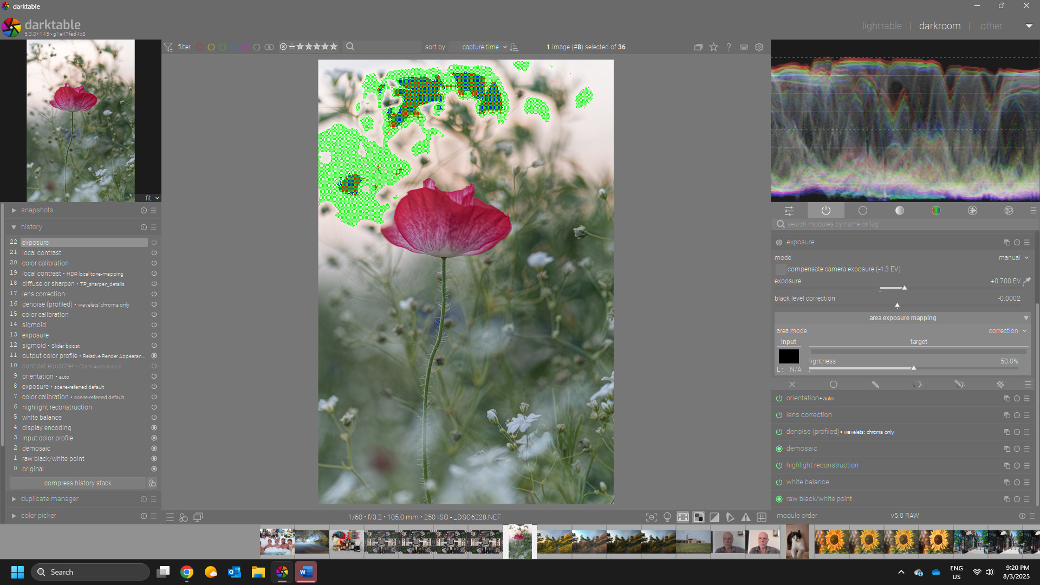Show active modules tab

point(825,211)
